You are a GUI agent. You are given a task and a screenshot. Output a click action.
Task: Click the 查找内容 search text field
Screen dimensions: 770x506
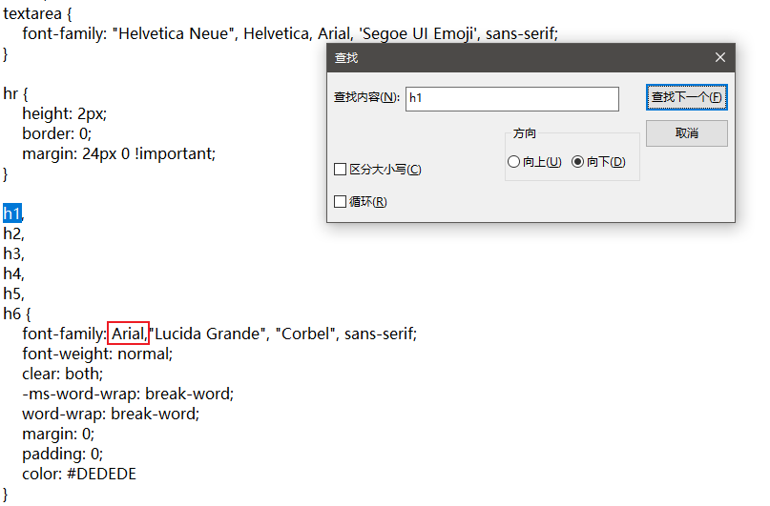click(511, 98)
